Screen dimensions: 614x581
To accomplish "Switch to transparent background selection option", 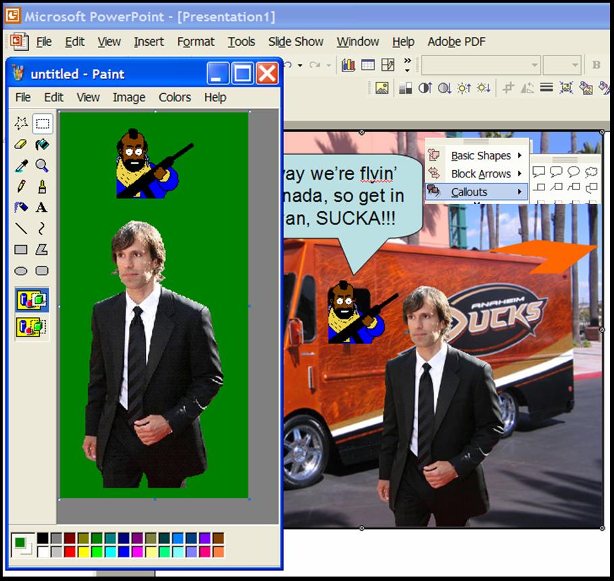I will [x=32, y=327].
